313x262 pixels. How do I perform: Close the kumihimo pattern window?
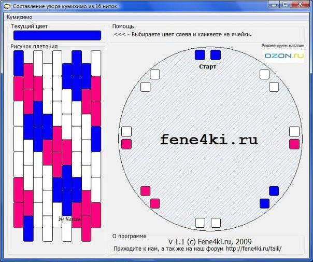[x=300, y=4]
